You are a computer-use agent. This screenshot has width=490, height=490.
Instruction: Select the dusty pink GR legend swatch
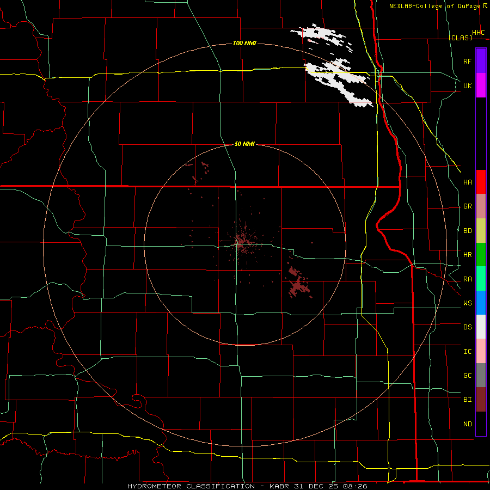481,206
